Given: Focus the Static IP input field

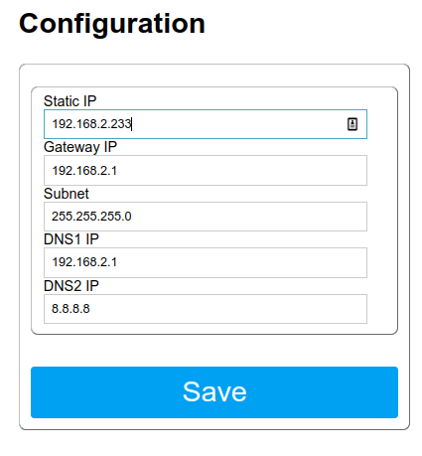Looking at the screenshot, I should [x=206, y=124].
